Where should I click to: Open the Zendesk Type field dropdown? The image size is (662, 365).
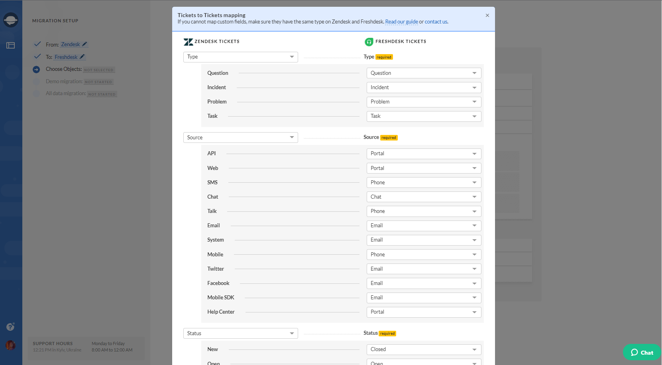tap(241, 57)
